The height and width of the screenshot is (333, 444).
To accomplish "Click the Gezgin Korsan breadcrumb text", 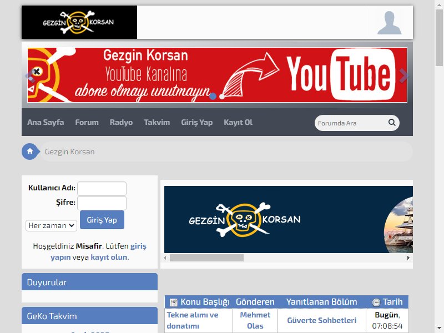I will click(x=70, y=152).
